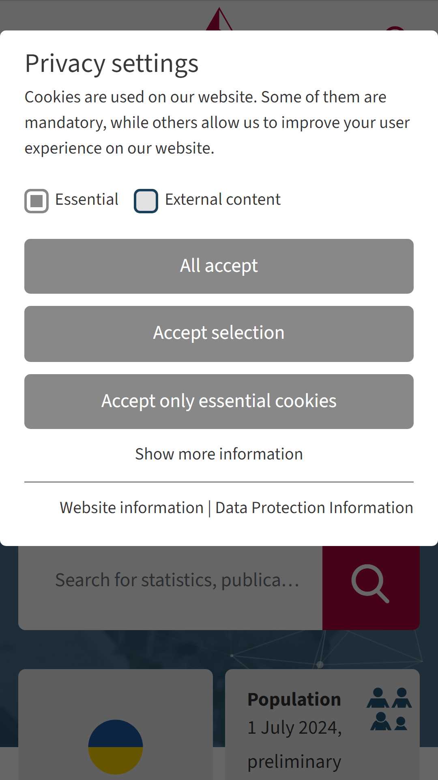This screenshot has height=780, width=438.
Task: Open the Data Protection Information link
Action: (314, 508)
